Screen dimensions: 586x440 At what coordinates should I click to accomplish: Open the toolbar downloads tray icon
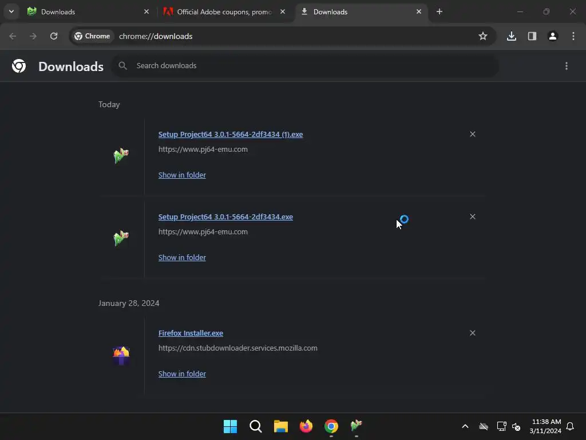[x=512, y=36]
